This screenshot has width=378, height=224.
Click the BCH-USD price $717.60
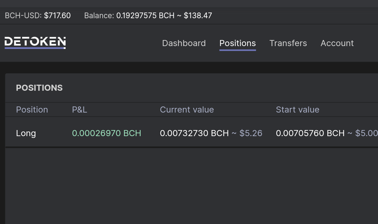point(57,16)
